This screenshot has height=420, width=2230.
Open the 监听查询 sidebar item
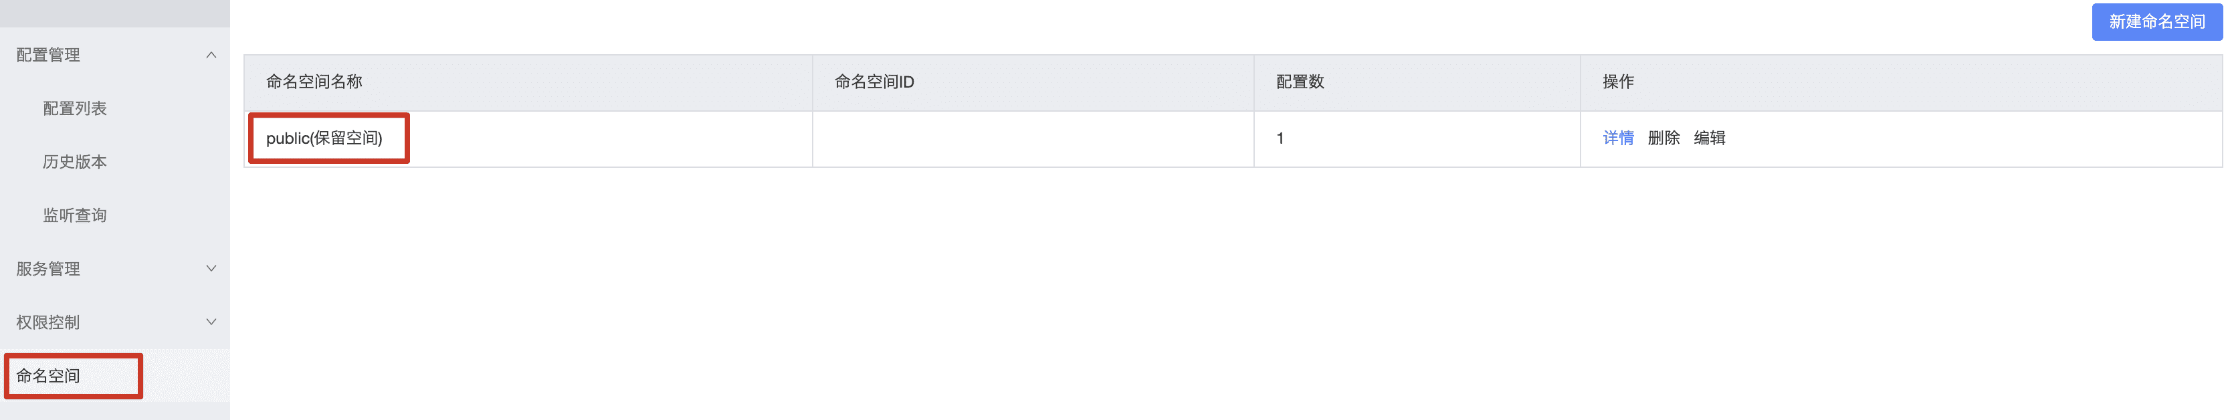click(76, 215)
